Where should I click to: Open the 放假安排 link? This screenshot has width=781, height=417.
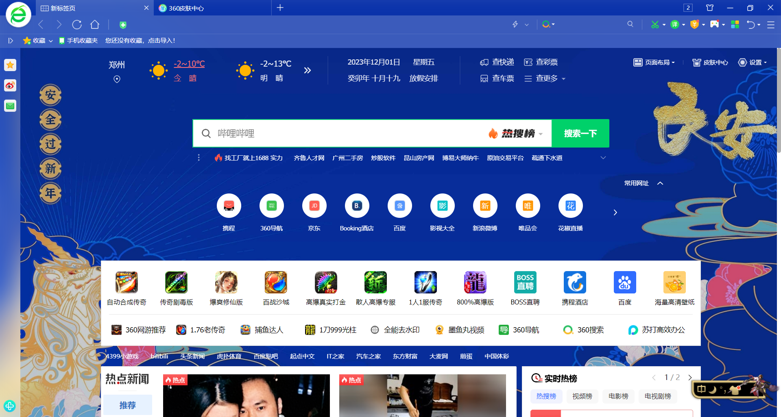(x=423, y=78)
